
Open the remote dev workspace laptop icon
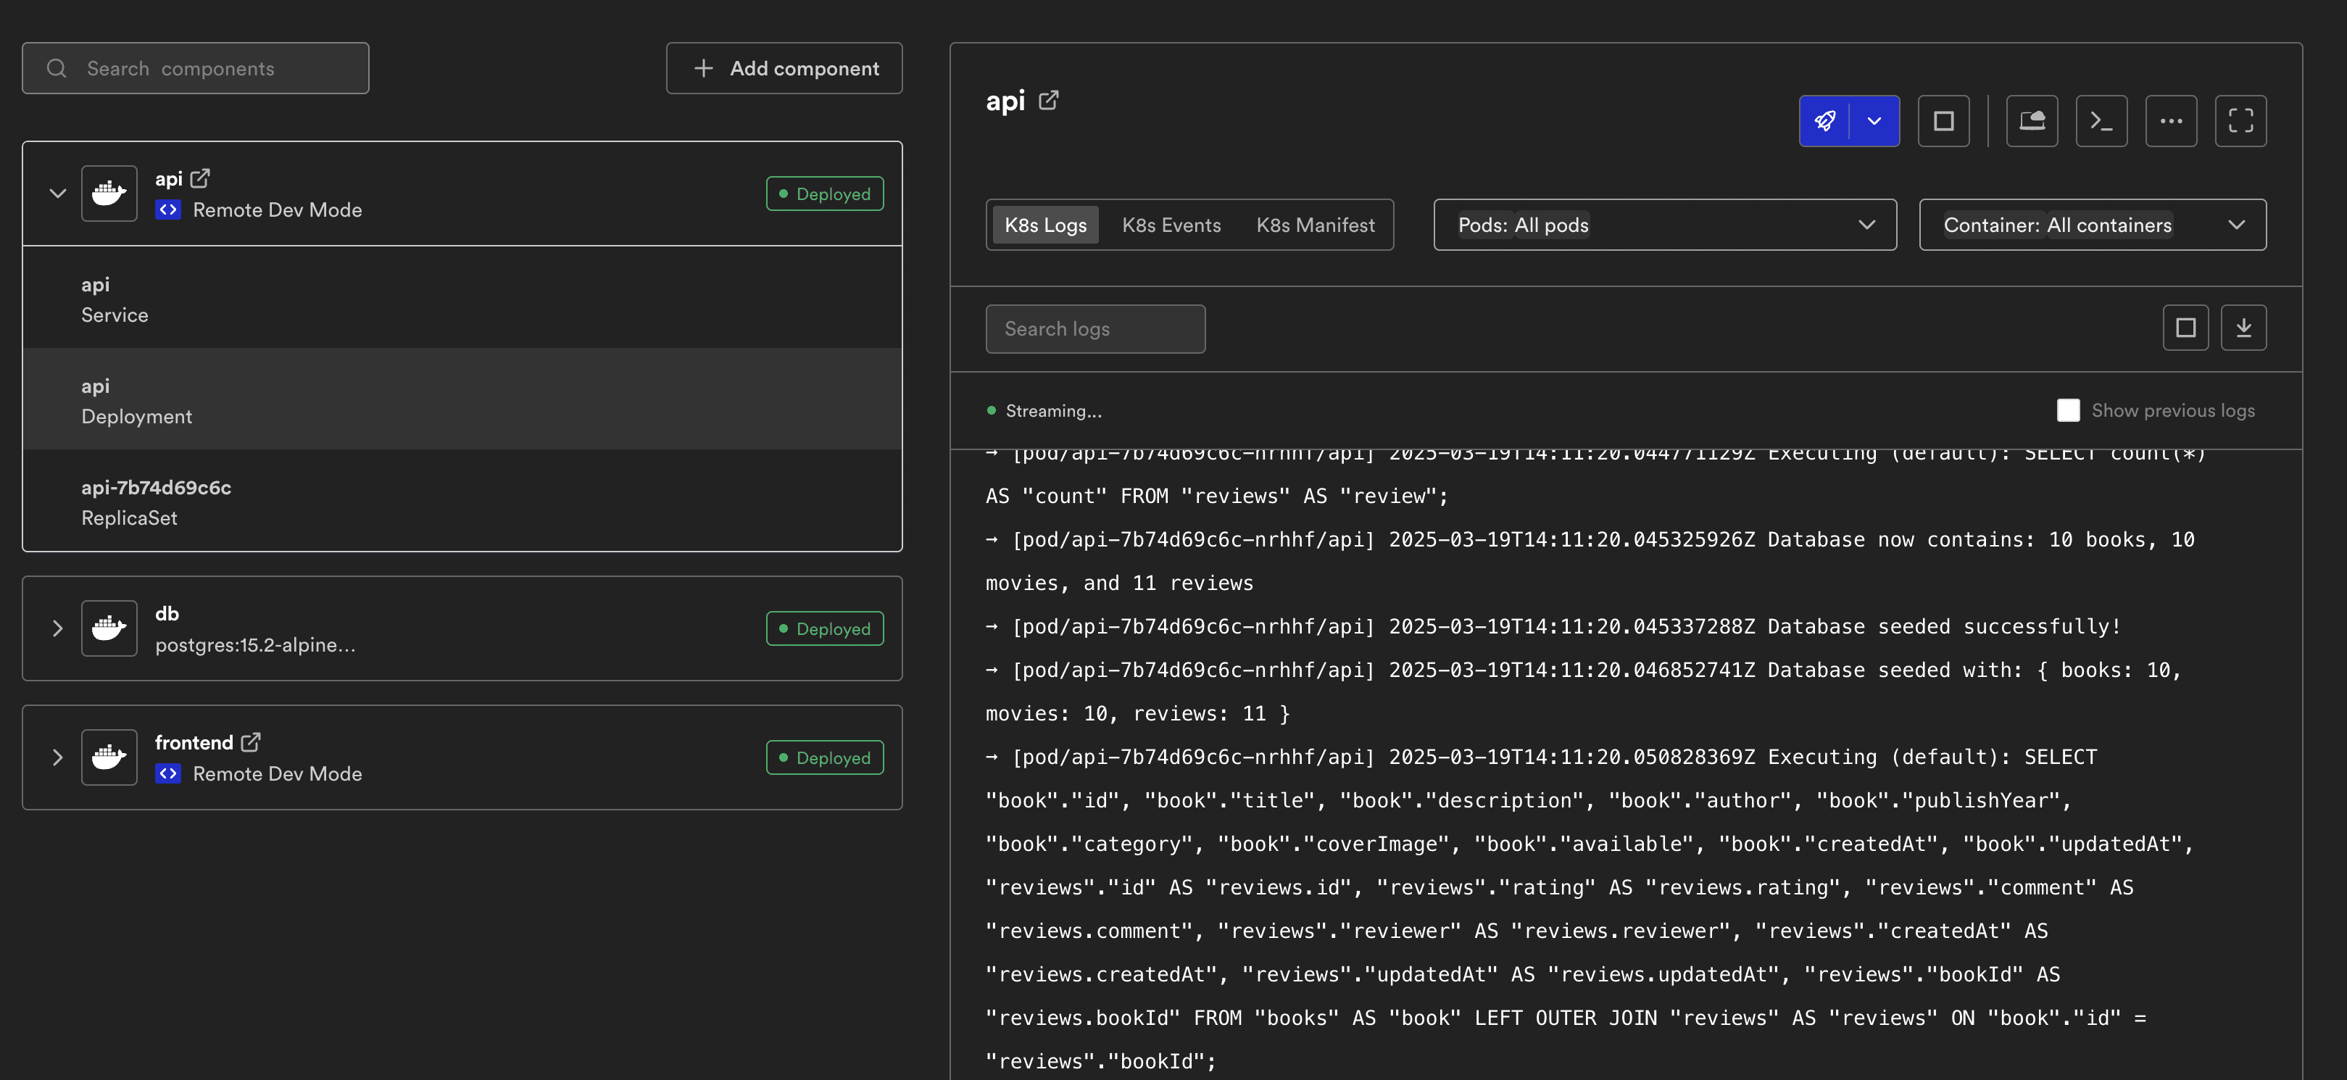pos(2032,120)
